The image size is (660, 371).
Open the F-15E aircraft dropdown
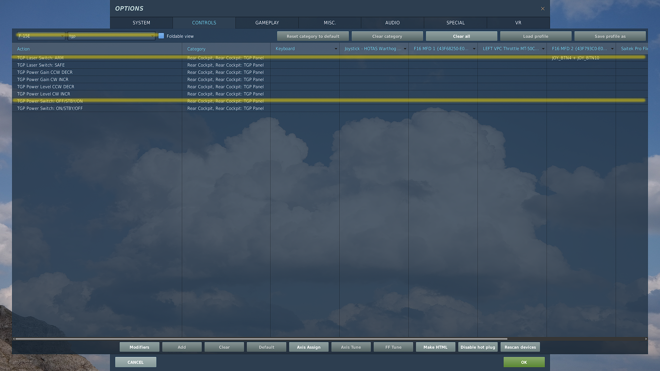41,36
